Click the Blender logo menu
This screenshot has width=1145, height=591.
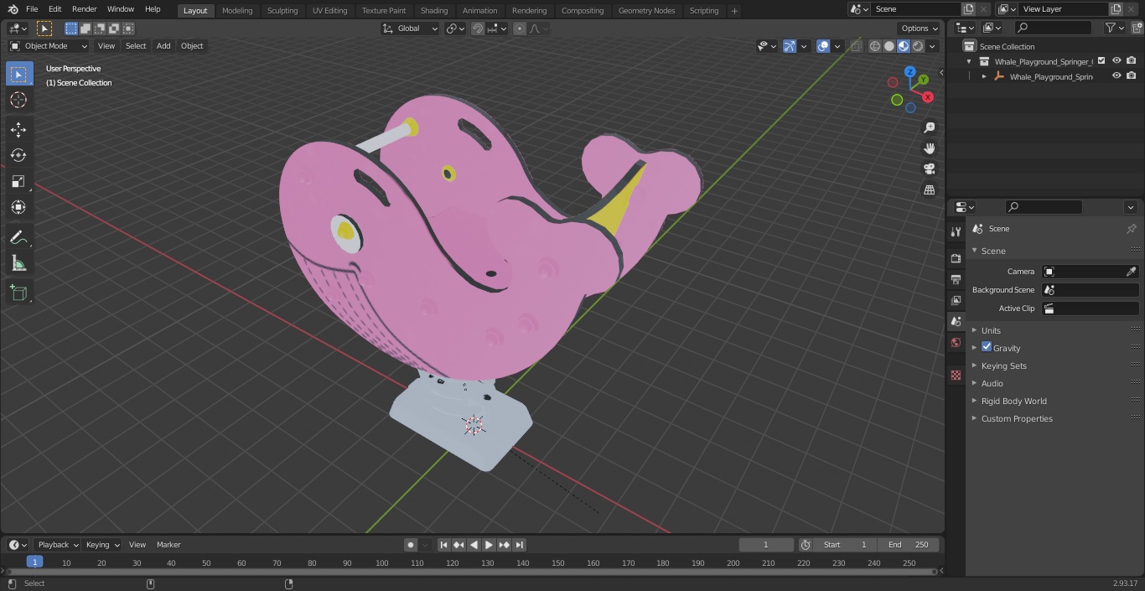(x=13, y=9)
